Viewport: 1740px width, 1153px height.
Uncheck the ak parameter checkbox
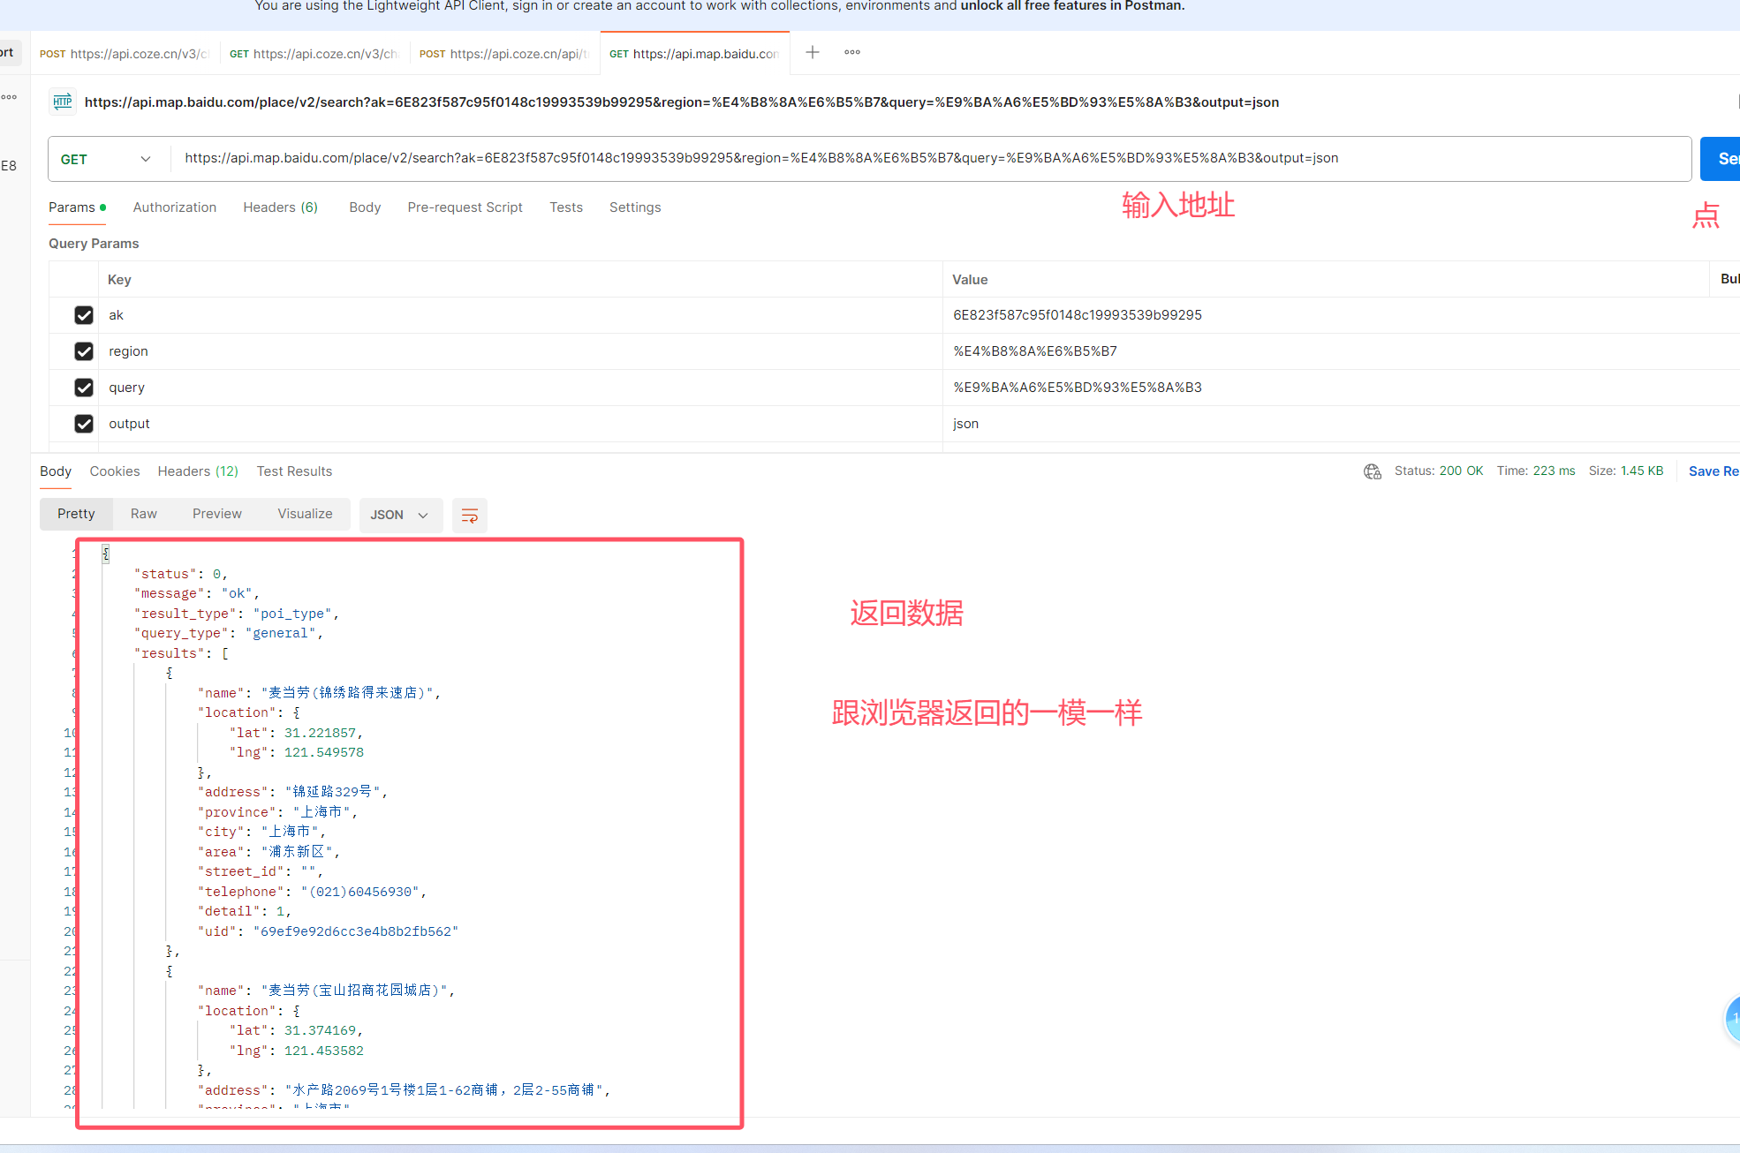[x=84, y=315]
